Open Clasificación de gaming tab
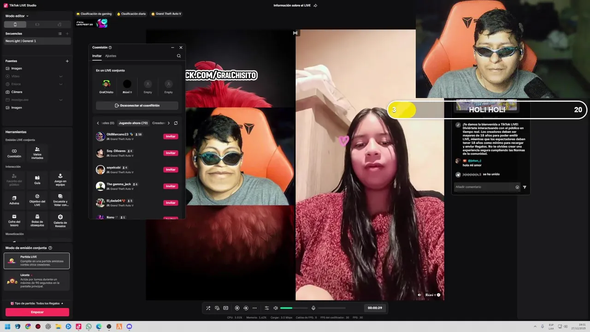Screen dimensions: 590x332 [x=94, y=14]
